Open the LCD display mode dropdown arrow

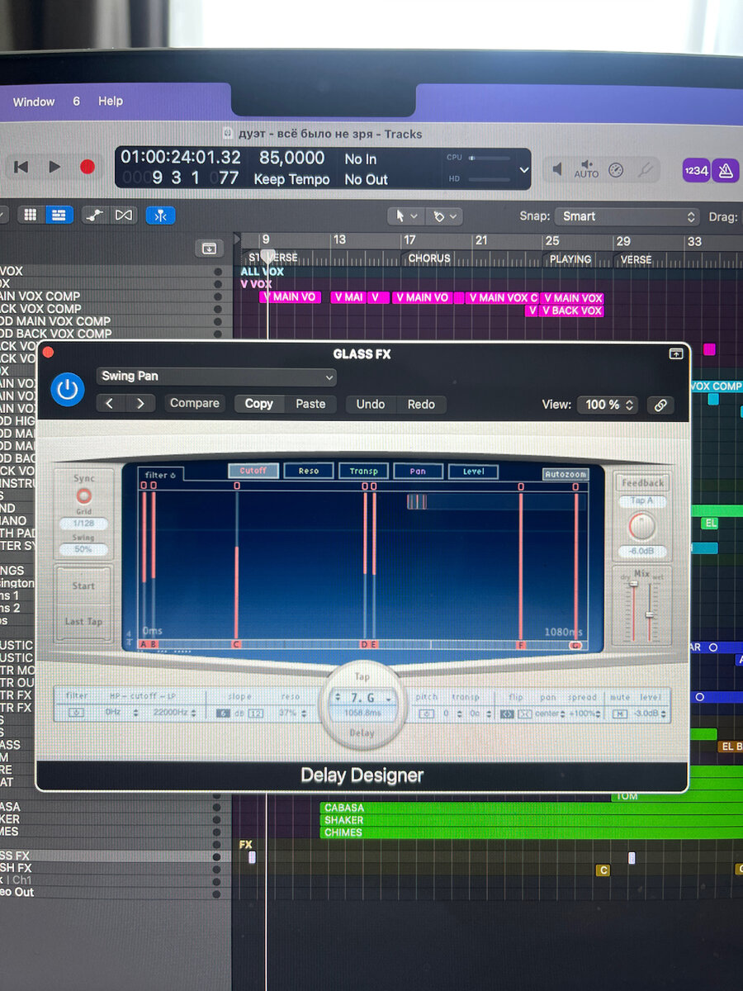pyautogui.click(x=523, y=169)
